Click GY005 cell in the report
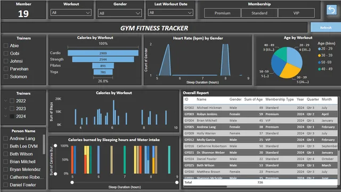Screen dimensions: 341x192 click(x=189, y=127)
